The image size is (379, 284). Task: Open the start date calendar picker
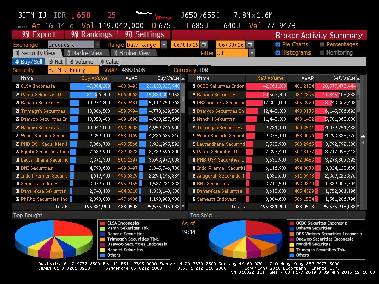[204, 45]
